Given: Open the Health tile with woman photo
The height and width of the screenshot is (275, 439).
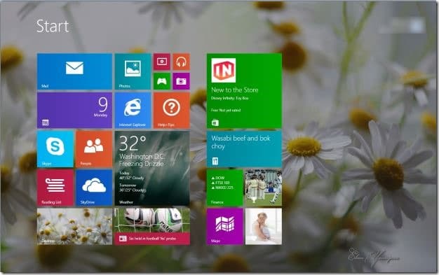Looking at the screenshot, I should click(x=264, y=227).
